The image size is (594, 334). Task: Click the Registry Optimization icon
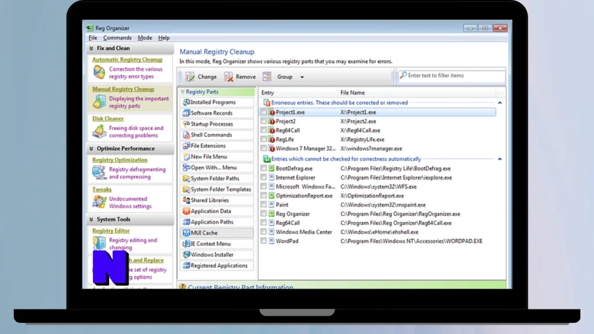point(99,172)
